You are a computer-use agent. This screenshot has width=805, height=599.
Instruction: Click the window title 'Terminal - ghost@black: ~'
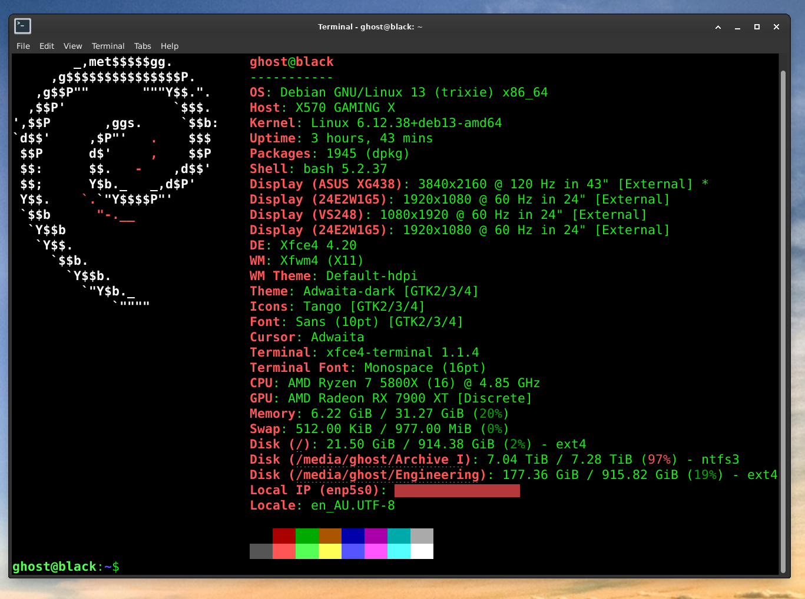click(370, 26)
